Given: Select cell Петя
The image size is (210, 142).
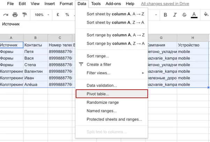Looking at the screenshot, I should coord(36,52).
